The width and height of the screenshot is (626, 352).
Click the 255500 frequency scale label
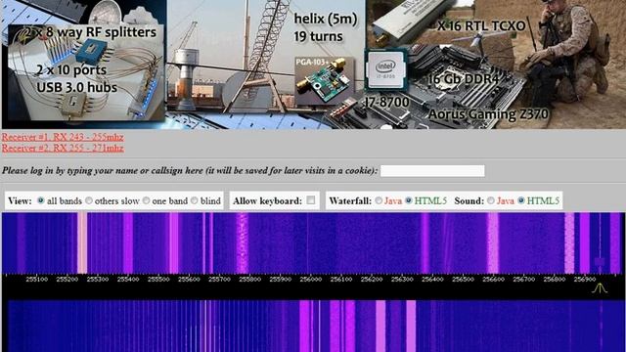coord(158,280)
